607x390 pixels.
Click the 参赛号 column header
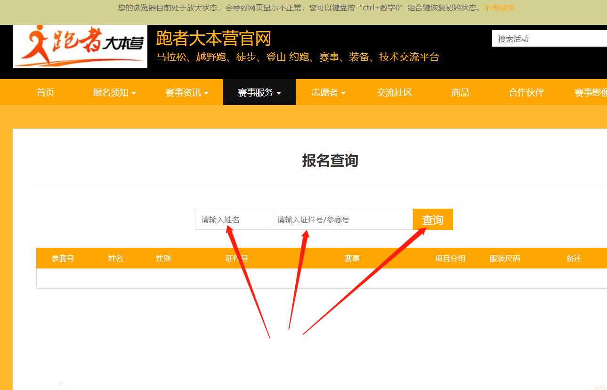coord(63,258)
